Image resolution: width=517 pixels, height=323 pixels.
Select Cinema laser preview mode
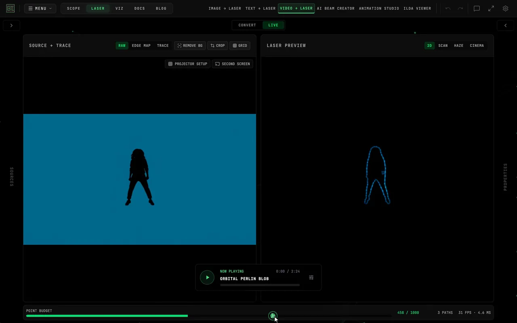pos(477,46)
